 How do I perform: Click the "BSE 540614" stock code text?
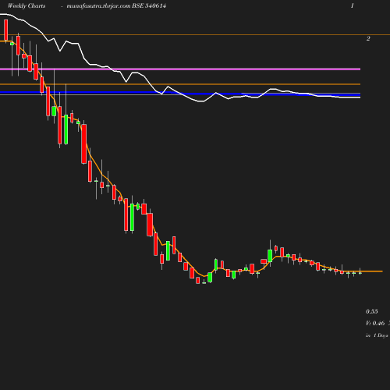[149, 5]
